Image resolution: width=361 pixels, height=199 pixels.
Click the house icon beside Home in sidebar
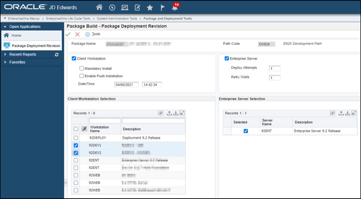[6, 35]
